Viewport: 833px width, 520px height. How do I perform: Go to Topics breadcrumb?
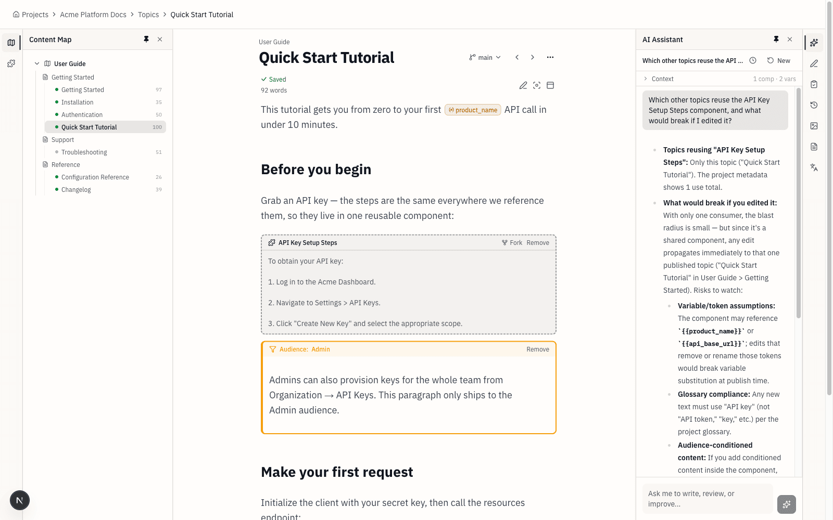pyautogui.click(x=148, y=15)
